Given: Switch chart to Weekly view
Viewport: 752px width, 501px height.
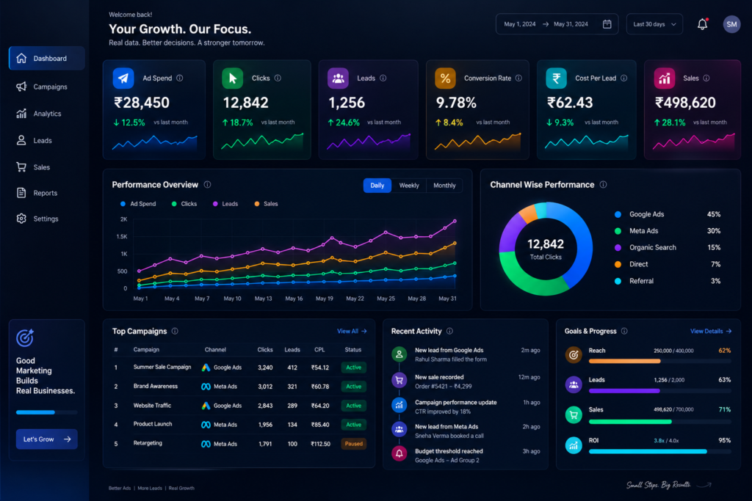Looking at the screenshot, I should point(409,186).
